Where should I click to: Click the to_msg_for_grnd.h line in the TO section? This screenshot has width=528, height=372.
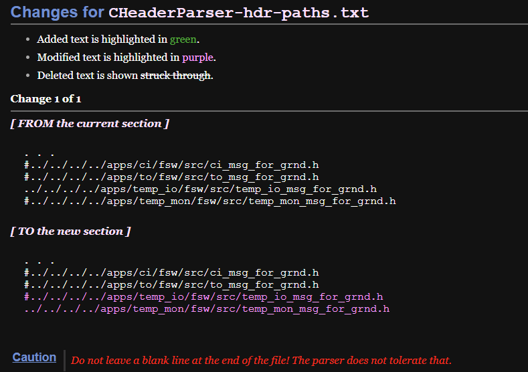[171, 285]
